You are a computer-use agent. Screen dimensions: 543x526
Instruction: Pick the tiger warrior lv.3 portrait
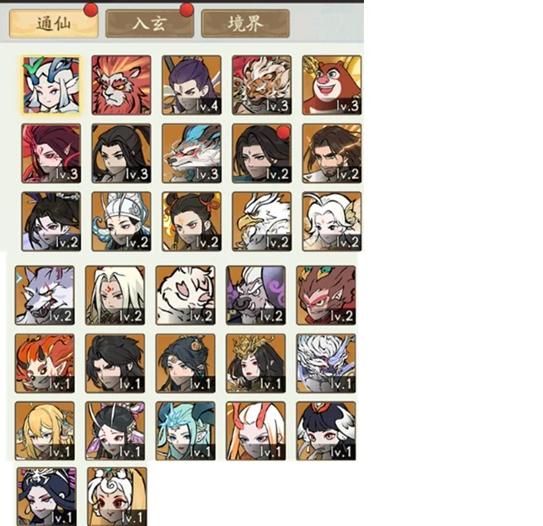(262, 85)
